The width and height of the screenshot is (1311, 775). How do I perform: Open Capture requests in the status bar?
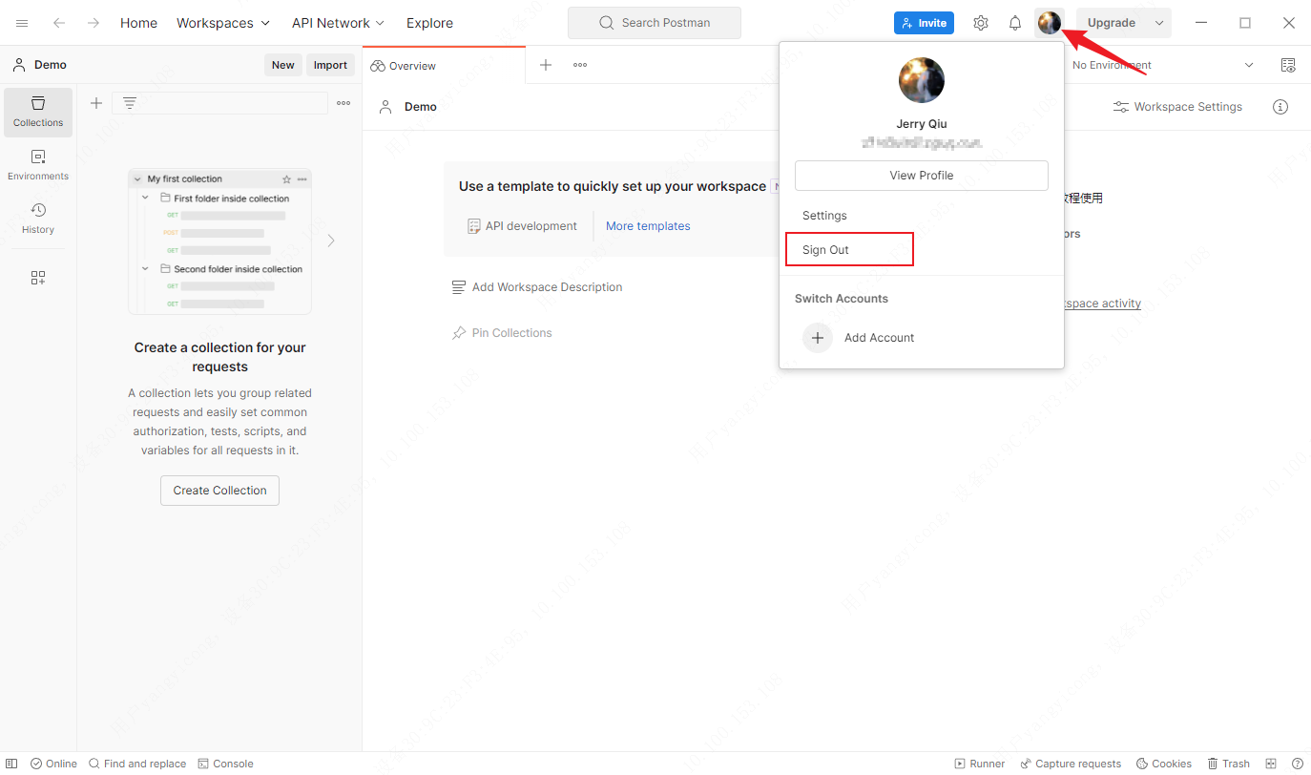[1071, 764]
